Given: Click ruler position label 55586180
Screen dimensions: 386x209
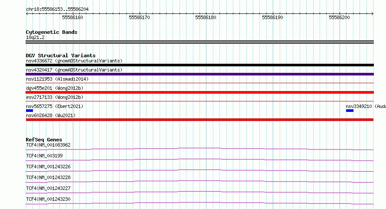Looking at the screenshot, I should point(206,17).
